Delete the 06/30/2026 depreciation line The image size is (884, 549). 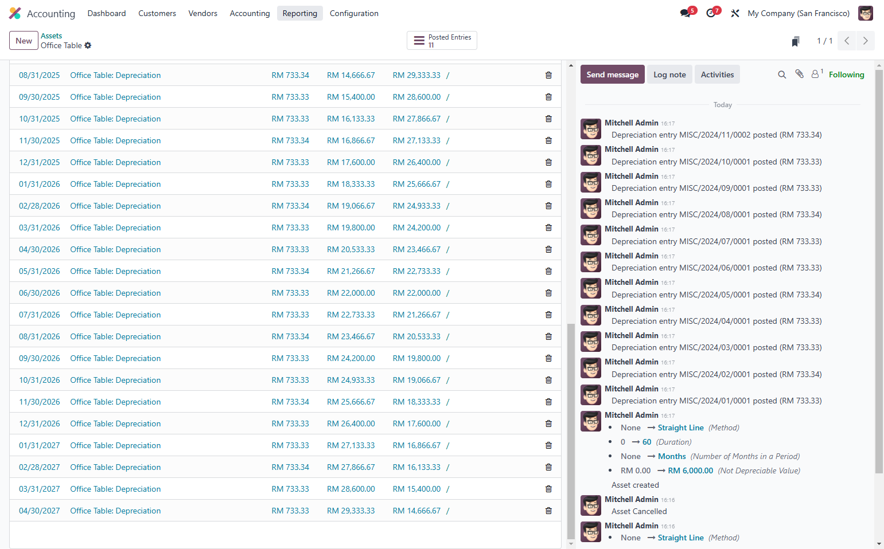coord(548,293)
